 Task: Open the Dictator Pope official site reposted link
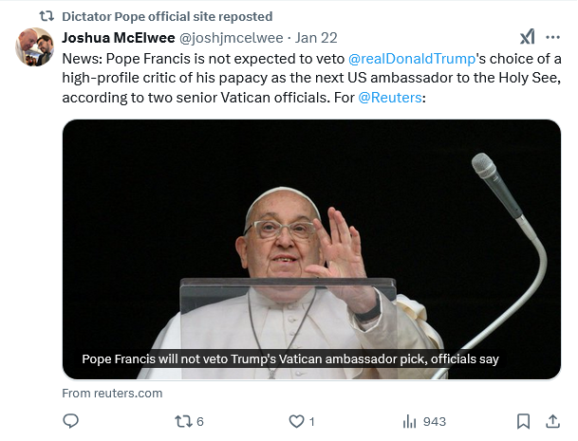(x=166, y=16)
